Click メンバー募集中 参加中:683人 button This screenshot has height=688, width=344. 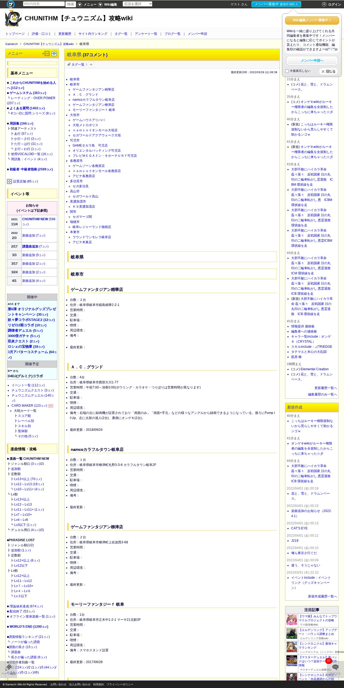(276, 4)
